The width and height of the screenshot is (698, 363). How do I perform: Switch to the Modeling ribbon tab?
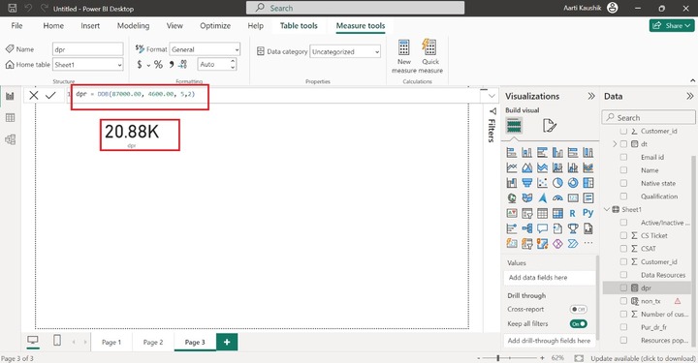click(x=133, y=26)
